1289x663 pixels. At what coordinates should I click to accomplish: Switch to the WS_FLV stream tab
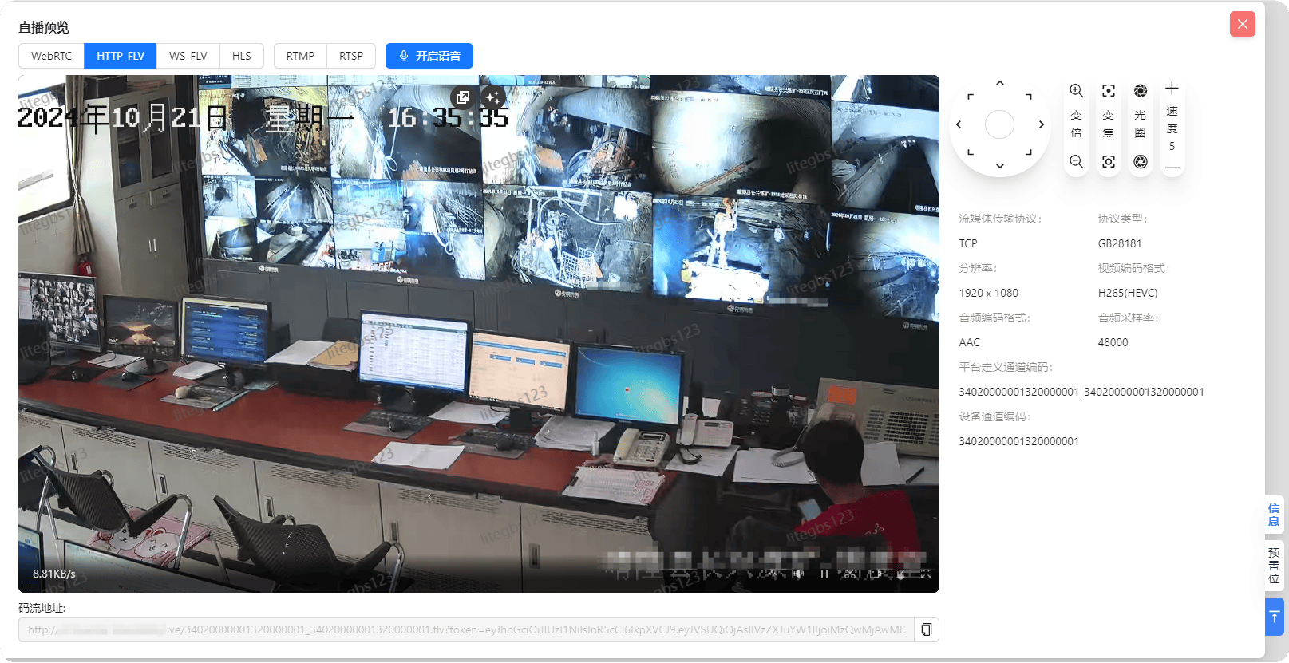click(x=188, y=56)
